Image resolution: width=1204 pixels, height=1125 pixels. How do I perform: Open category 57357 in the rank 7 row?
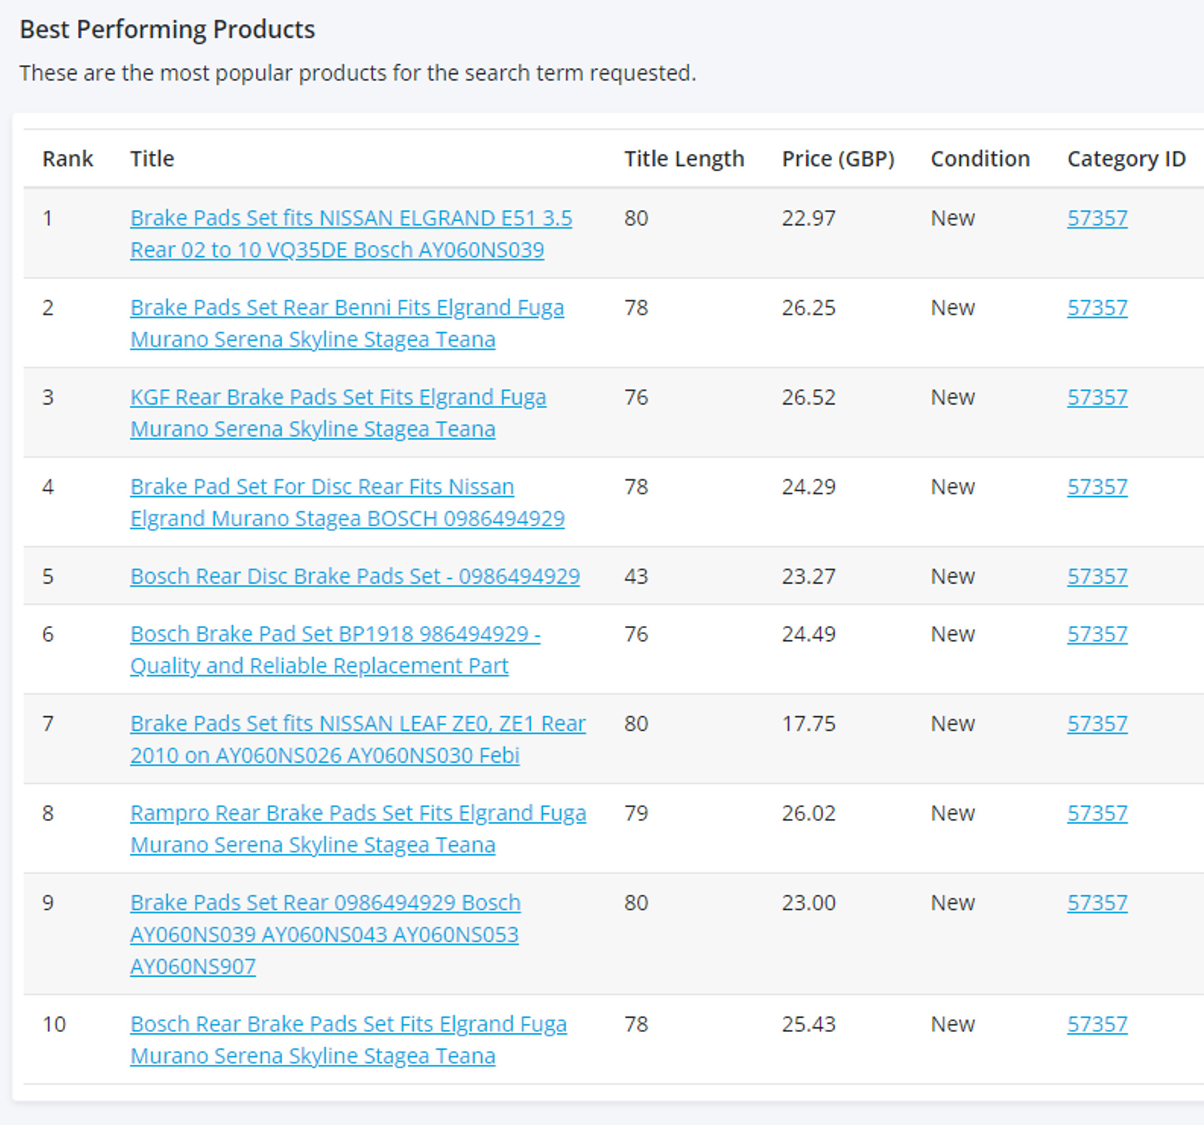pyautogui.click(x=1097, y=723)
